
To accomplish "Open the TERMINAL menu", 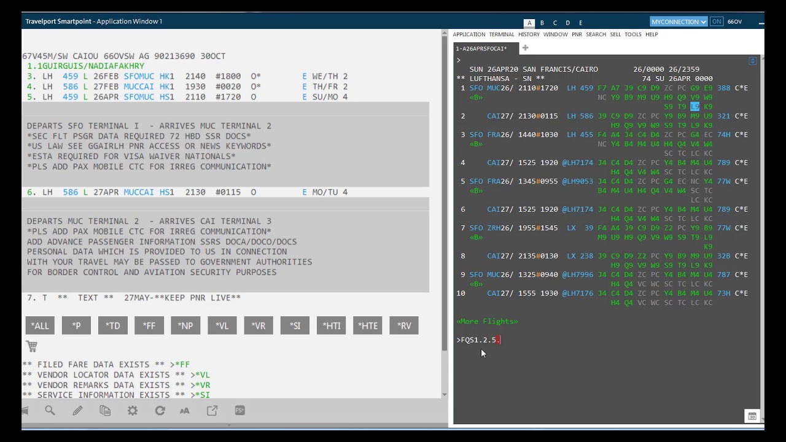I will pyautogui.click(x=502, y=34).
